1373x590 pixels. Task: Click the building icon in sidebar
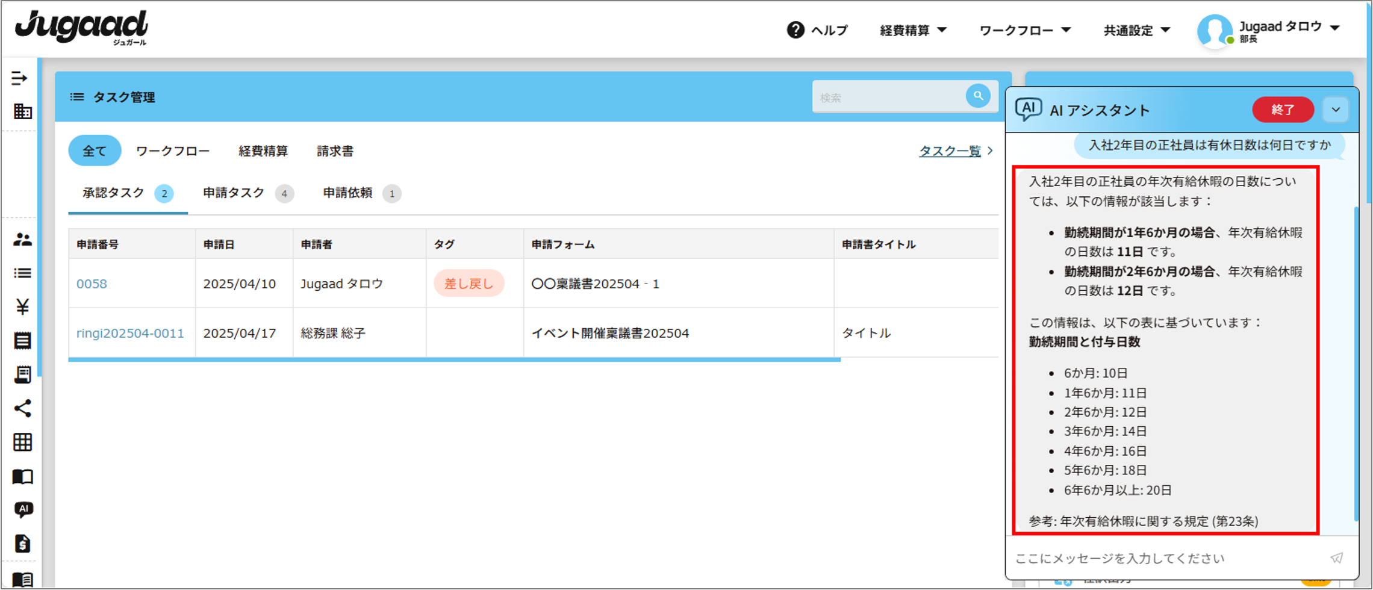[x=22, y=111]
